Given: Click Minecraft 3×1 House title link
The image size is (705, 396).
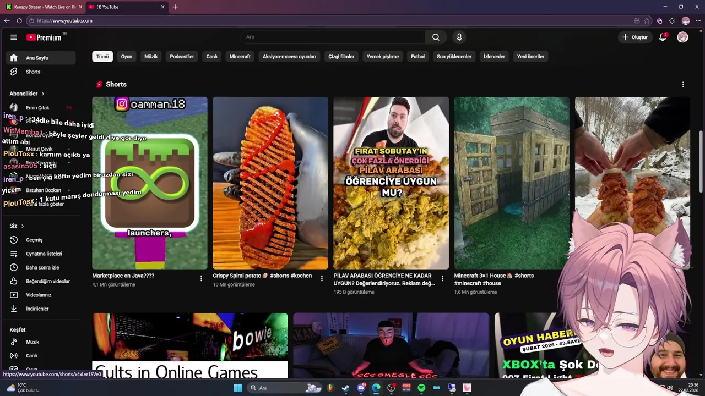Looking at the screenshot, I should pyautogui.click(x=494, y=279).
